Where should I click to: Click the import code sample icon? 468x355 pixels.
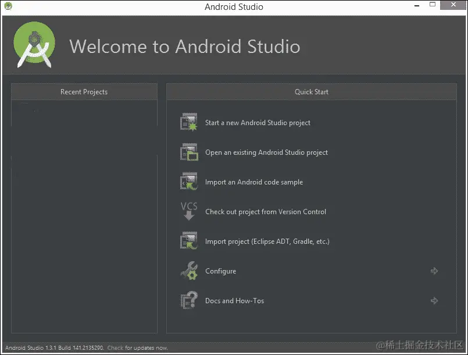(188, 182)
